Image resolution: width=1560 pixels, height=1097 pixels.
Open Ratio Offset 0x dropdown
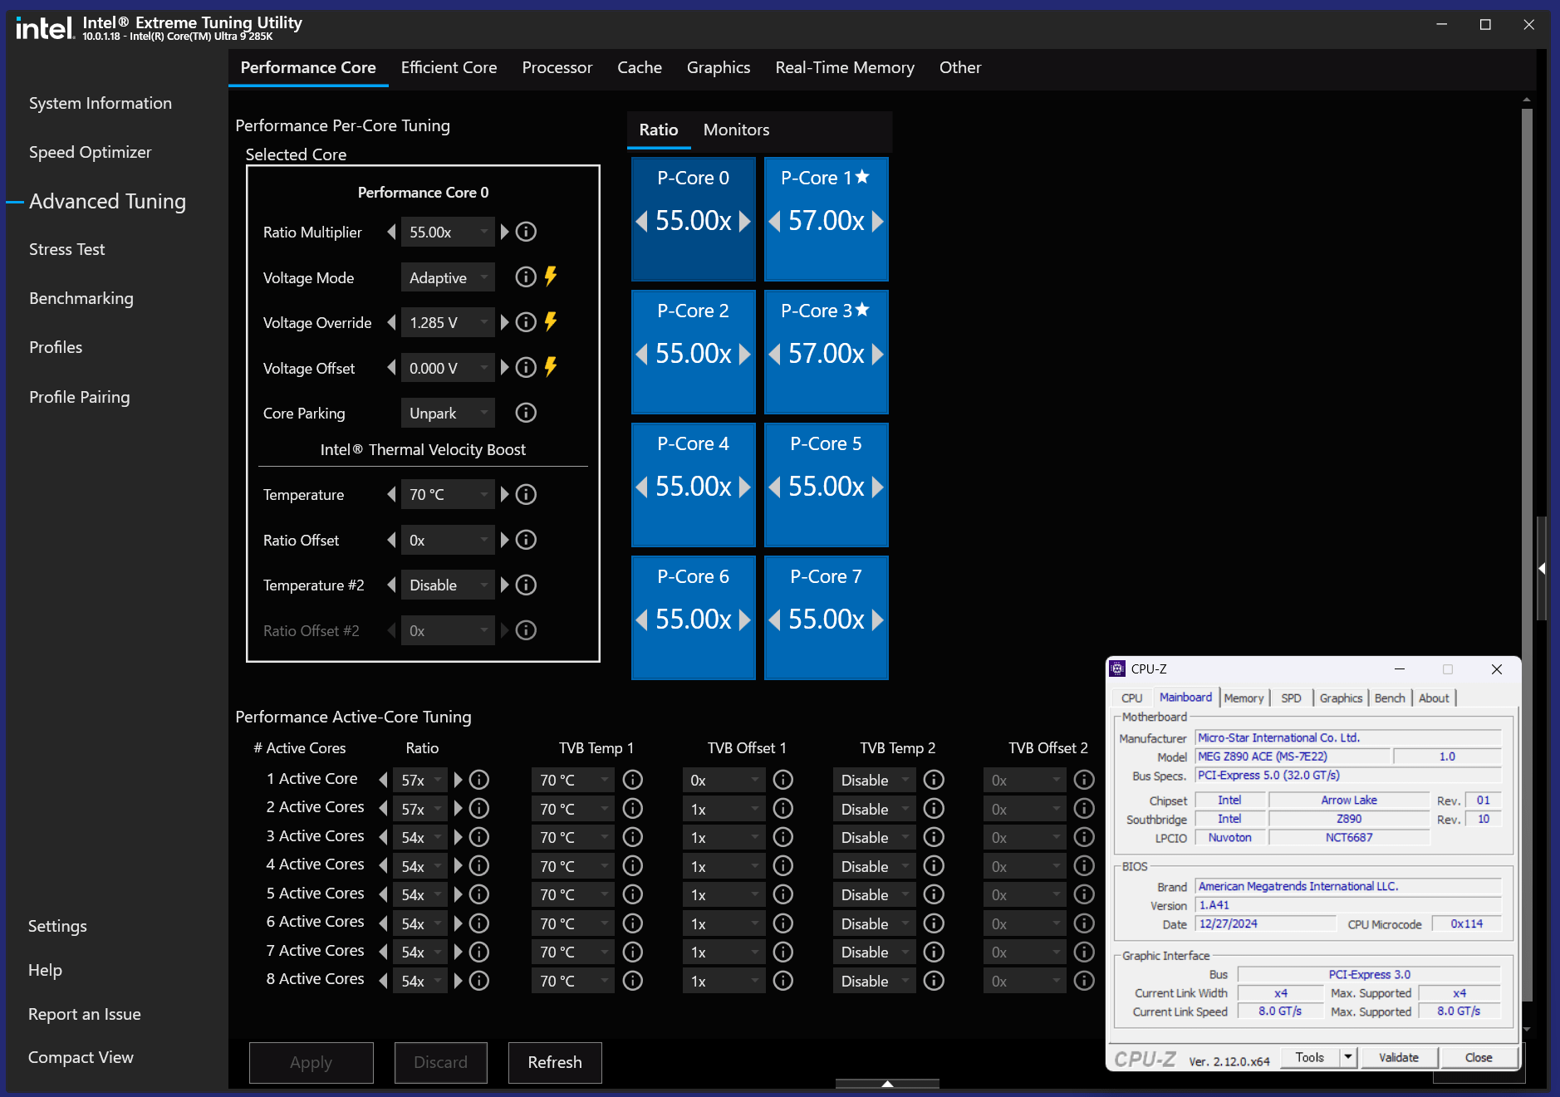[448, 541]
